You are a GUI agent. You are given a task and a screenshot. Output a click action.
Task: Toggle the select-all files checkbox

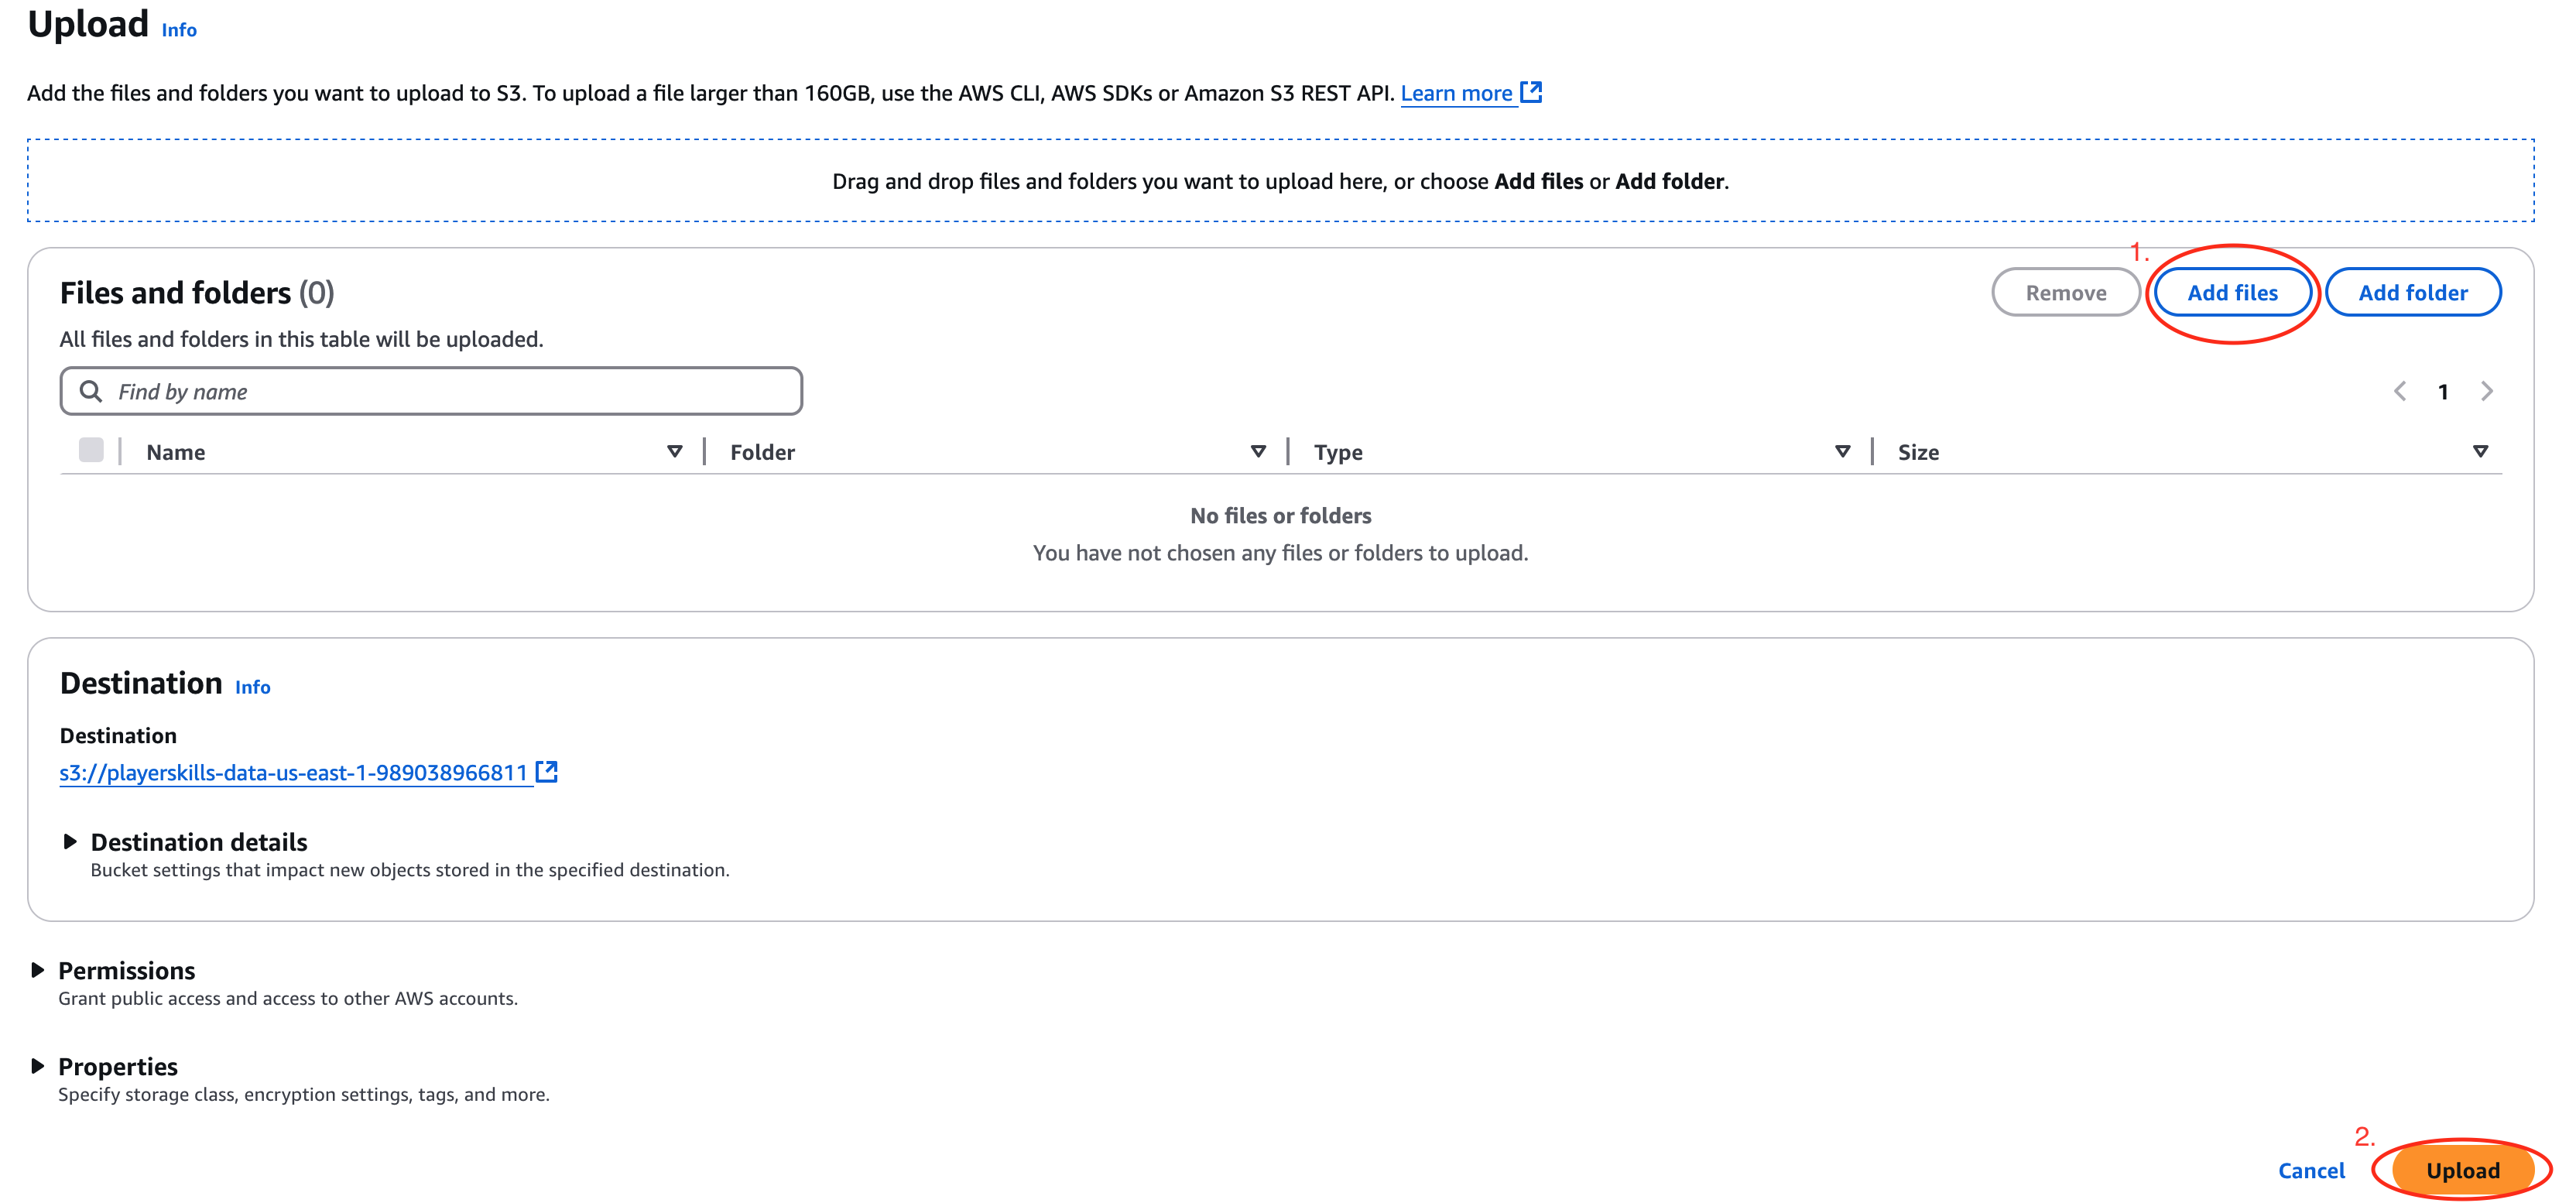91,450
